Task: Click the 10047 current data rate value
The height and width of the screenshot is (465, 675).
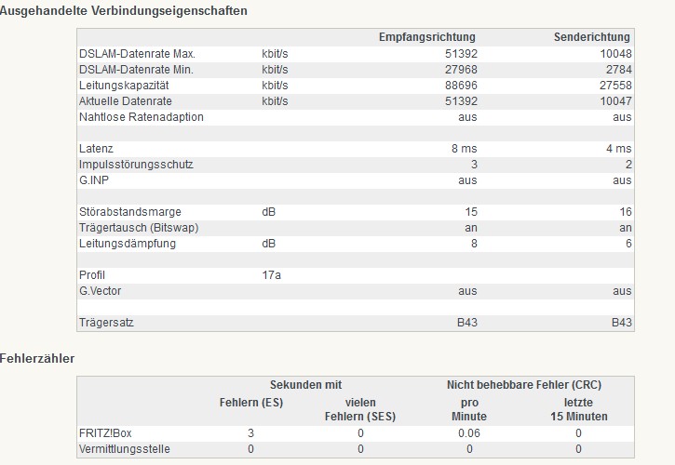Action: [615, 101]
